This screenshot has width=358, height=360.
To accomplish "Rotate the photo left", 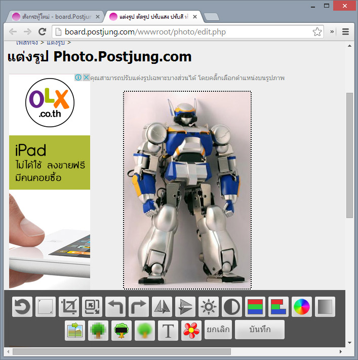I will (115, 307).
